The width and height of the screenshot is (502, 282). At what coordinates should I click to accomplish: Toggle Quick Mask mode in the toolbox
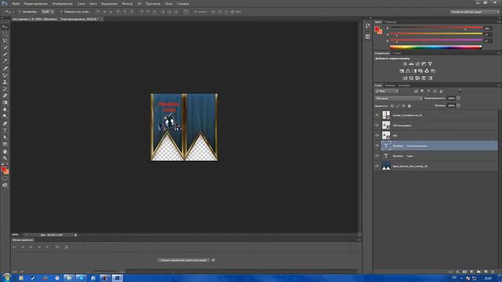click(x=5, y=179)
